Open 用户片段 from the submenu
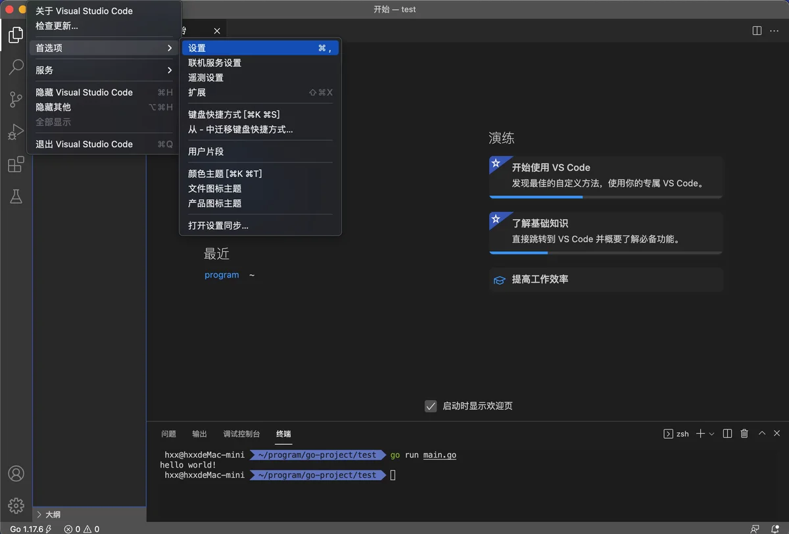 click(x=260, y=151)
